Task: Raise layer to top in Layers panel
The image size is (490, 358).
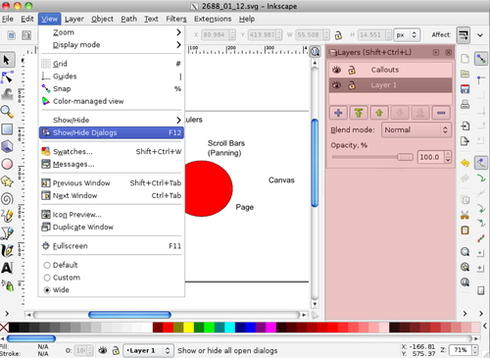Action: tap(359, 113)
